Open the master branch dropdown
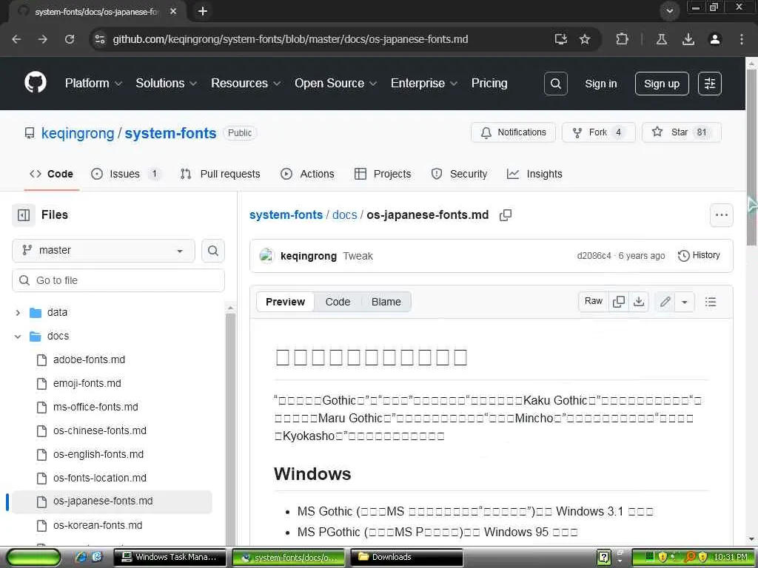 tap(104, 250)
